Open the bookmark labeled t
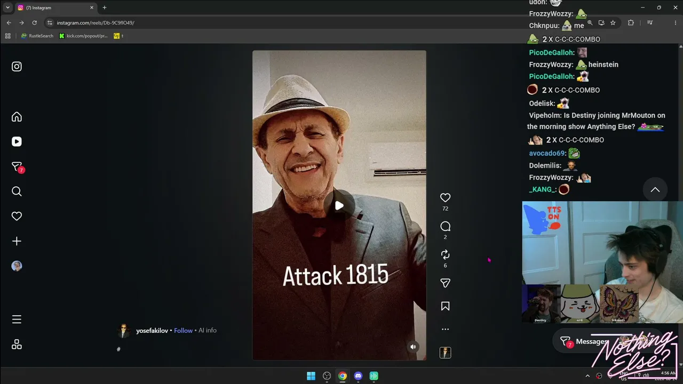This screenshot has height=384, width=683. coord(118,36)
